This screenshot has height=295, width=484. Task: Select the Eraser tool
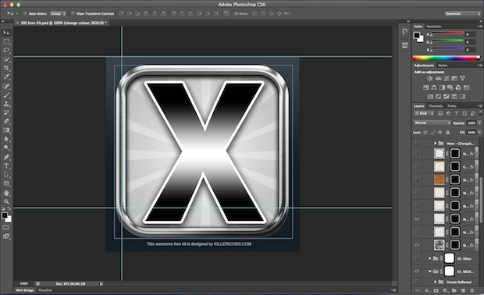tap(6, 121)
